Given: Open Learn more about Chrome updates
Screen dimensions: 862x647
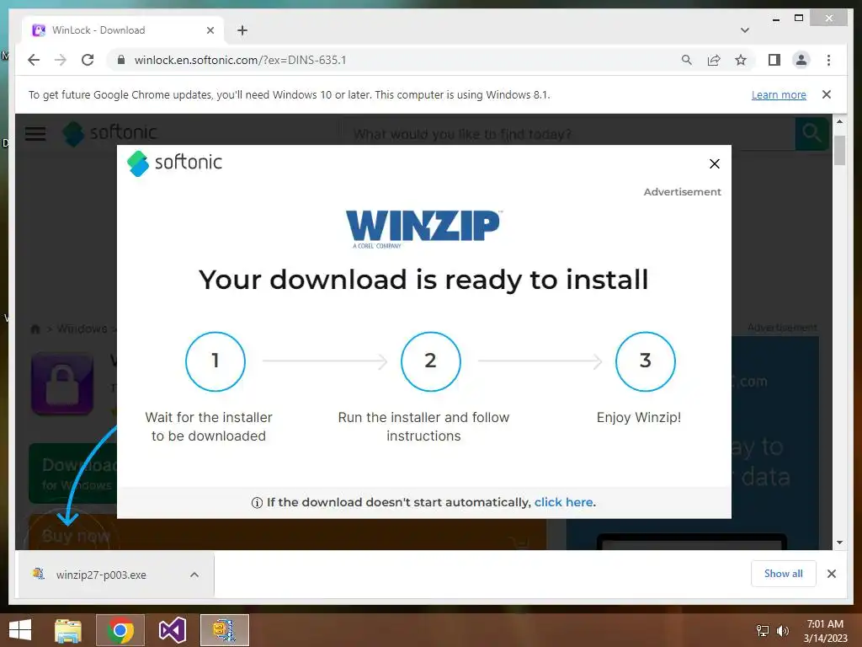Looking at the screenshot, I should [779, 94].
